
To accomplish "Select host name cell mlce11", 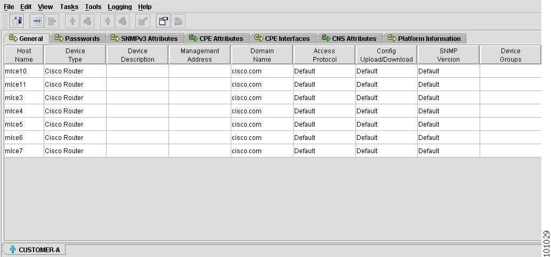I will [x=24, y=85].
